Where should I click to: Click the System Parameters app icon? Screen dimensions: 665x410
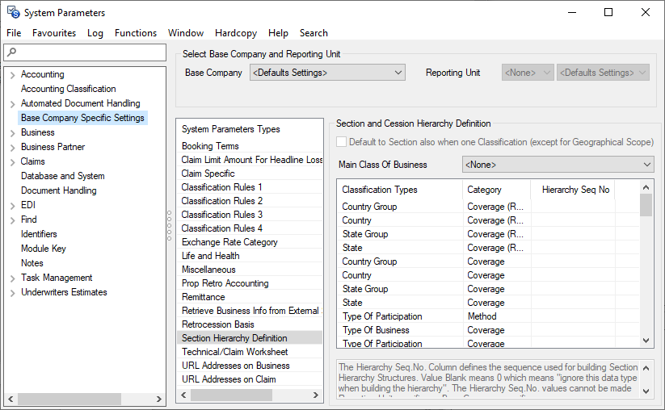tap(13, 13)
